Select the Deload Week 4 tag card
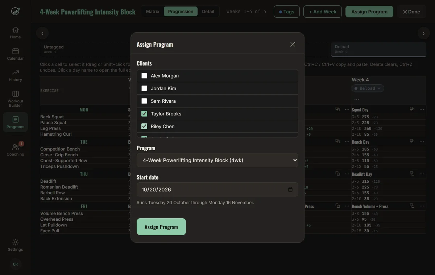Viewport: 435px width, 275px height. 378,49
